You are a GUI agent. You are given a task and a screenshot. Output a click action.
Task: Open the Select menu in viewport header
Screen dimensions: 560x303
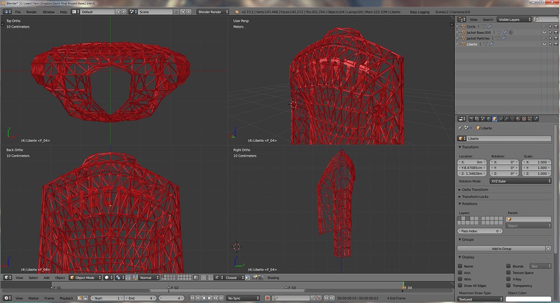click(x=33, y=277)
